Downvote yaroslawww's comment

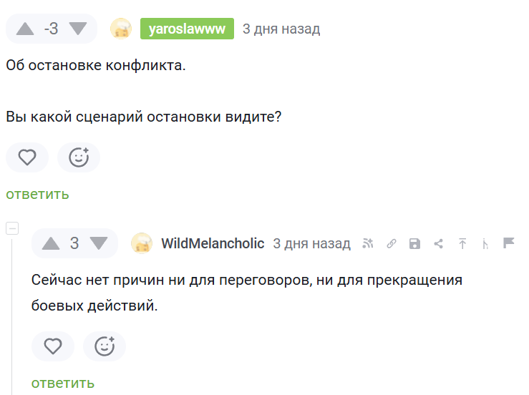(77, 29)
